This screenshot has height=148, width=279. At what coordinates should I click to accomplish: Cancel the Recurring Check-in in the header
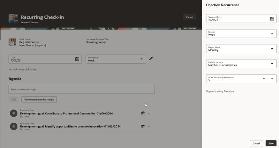pyautogui.click(x=189, y=17)
